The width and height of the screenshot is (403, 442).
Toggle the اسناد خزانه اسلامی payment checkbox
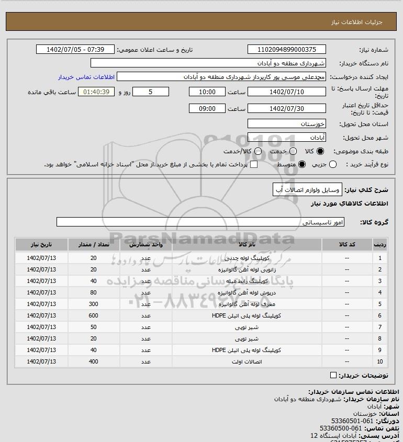point(254,164)
